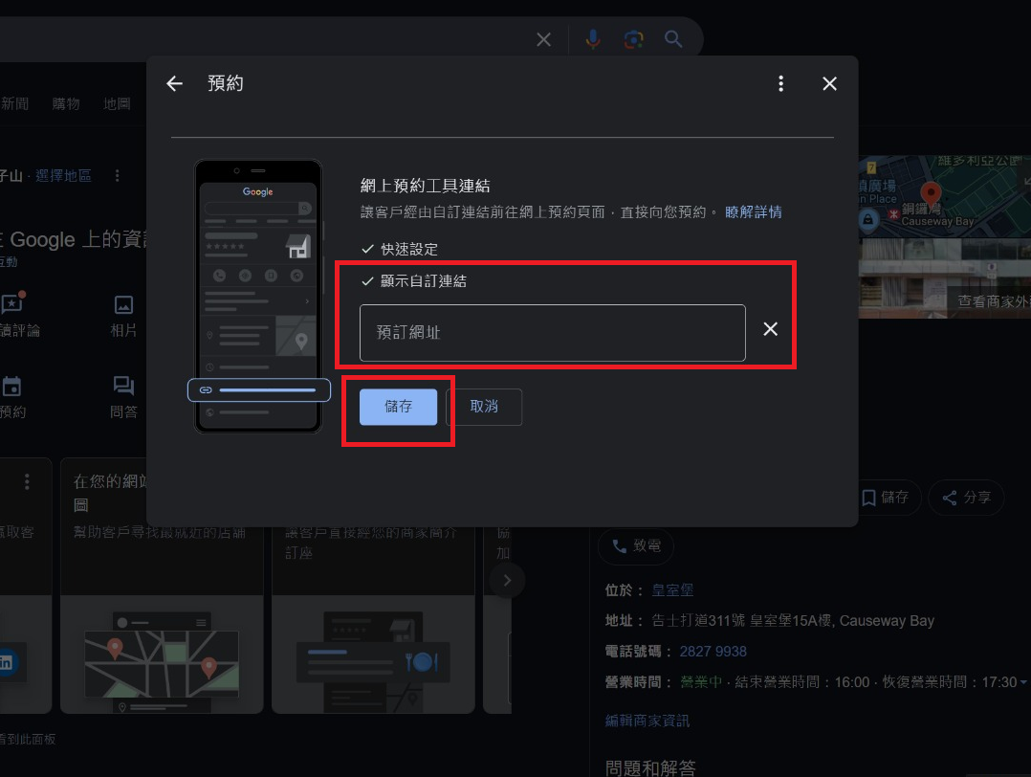
Task: Click the 選擇地區 link
Action: pos(63,176)
